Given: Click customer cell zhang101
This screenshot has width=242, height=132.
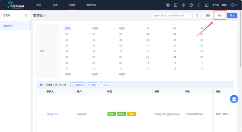Looking at the screenshot, I should 82,114.
